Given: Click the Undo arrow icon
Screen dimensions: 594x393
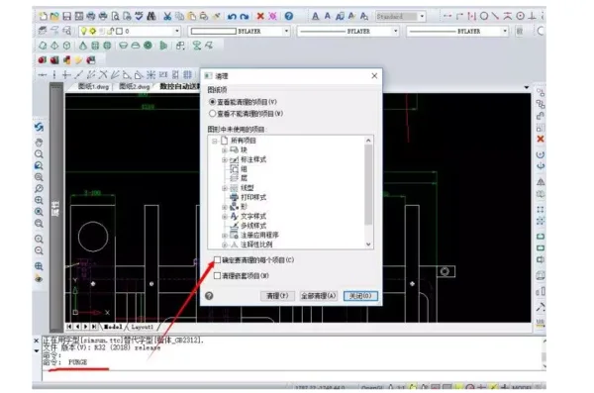Looking at the screenshot, I should tap(232, 16).
